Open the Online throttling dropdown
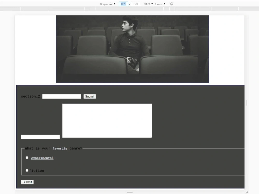259x194 pixels. click(160, 4)
